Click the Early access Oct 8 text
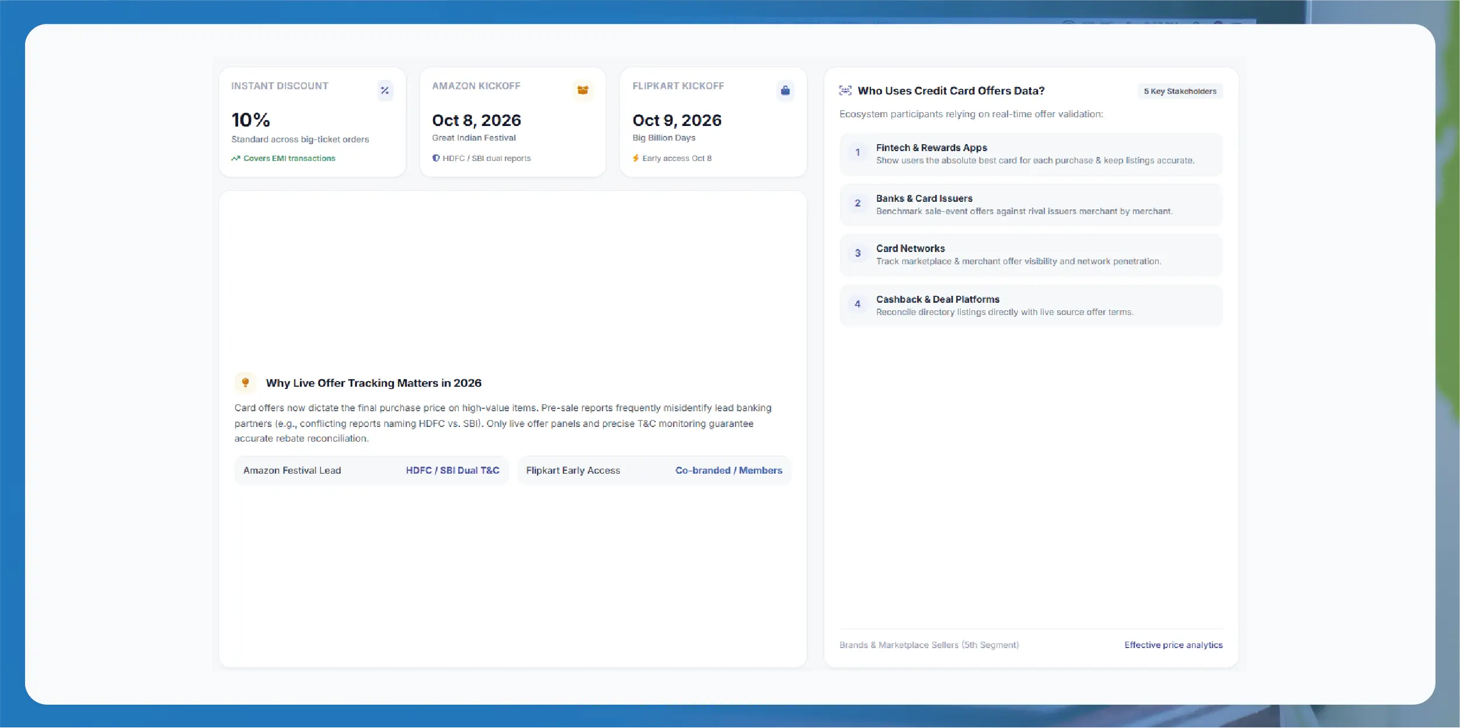Image resolution: width=1460 pixels, height=728 pixels. click(x=677, y=158)
